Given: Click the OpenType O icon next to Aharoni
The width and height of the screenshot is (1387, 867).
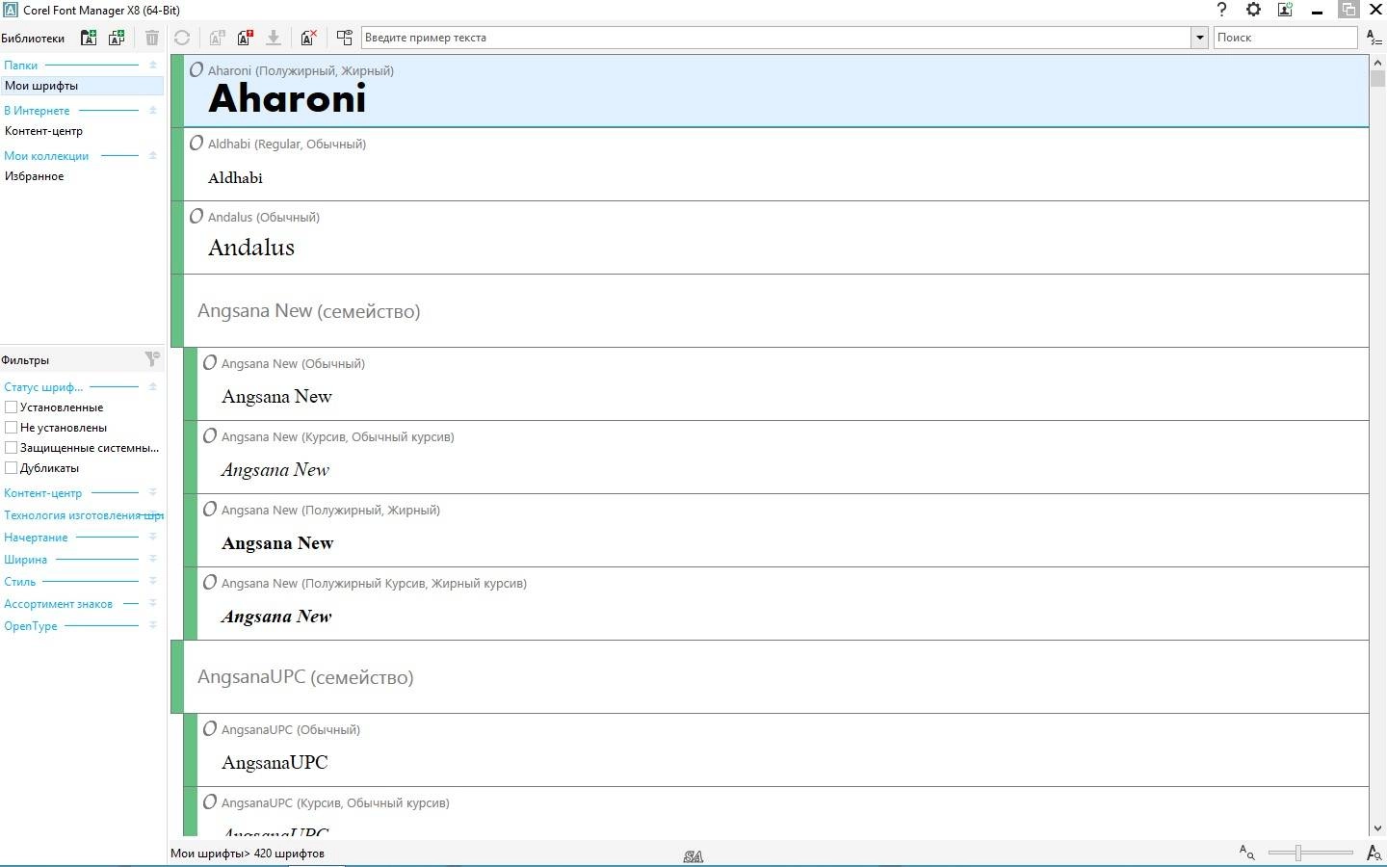Looking at the screenshot, I should tap(196, 69).
